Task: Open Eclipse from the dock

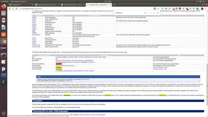Action: tap(4, 48)
